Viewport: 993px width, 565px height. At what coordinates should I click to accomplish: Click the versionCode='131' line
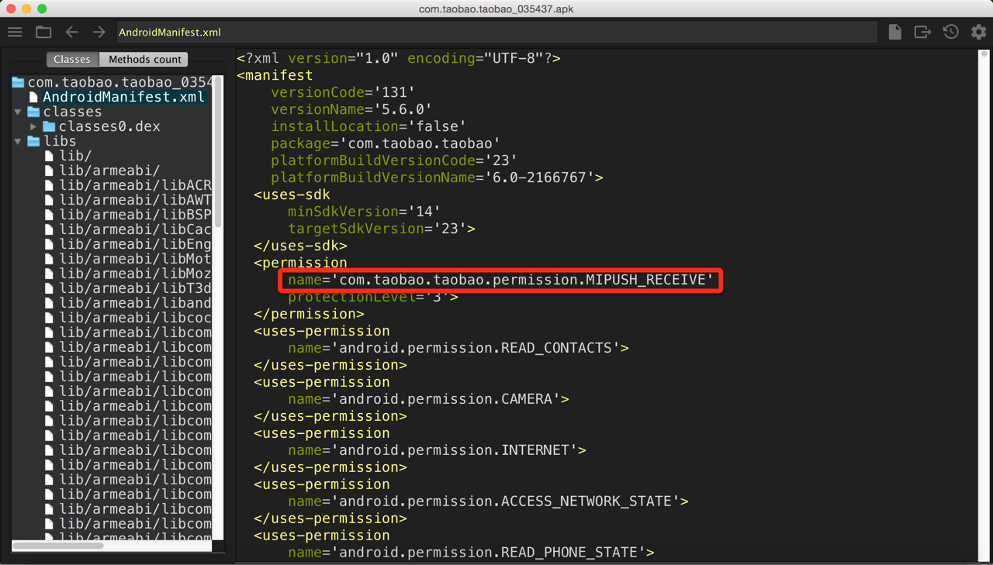[343, 92]
